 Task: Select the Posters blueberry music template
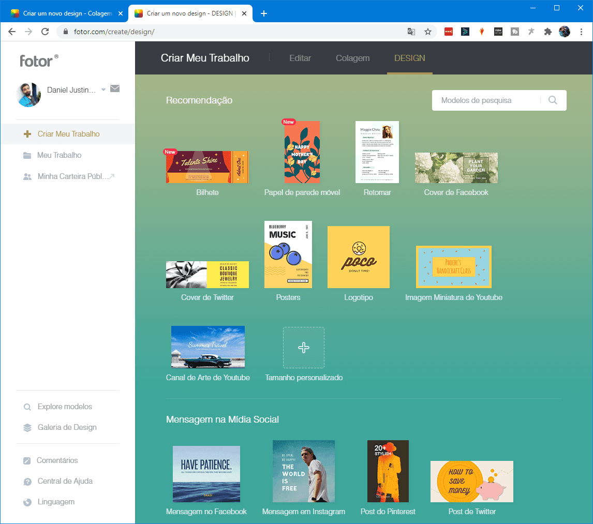coord(288,254)
